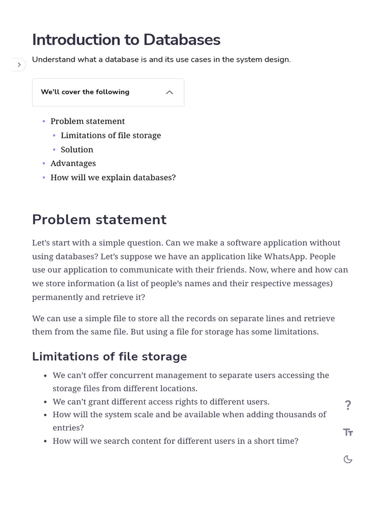Toggle dark mode moon icon
382x509 pixels.
(x=348, y=459)
